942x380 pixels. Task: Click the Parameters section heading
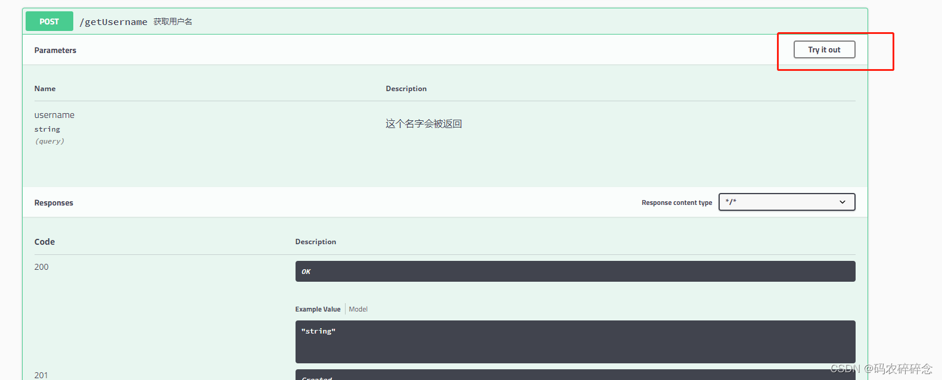[x=55, y=51]
